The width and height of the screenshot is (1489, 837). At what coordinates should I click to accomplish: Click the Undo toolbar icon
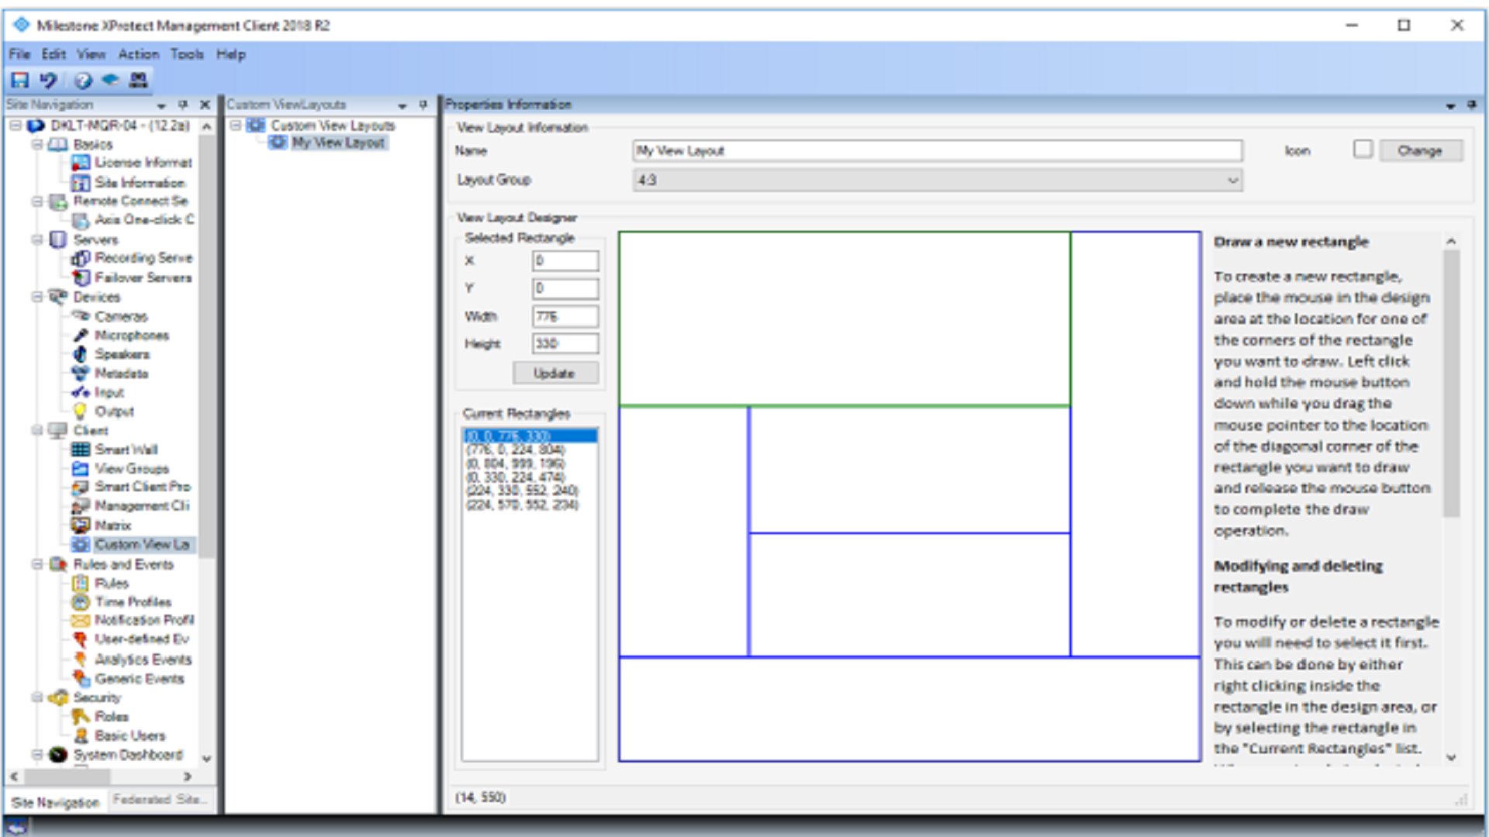(x=49, y=80)
